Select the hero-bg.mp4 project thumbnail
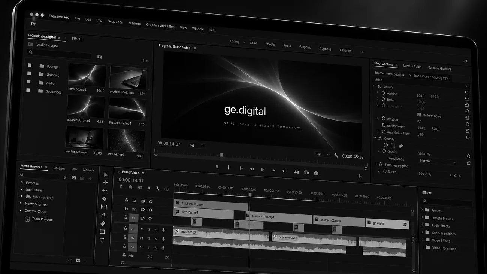 (87, 75)
